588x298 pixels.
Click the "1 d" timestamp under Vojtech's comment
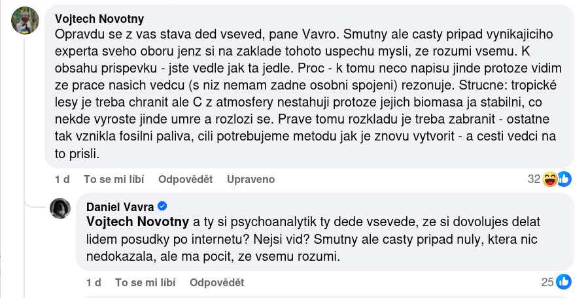(x=62, y=179)
